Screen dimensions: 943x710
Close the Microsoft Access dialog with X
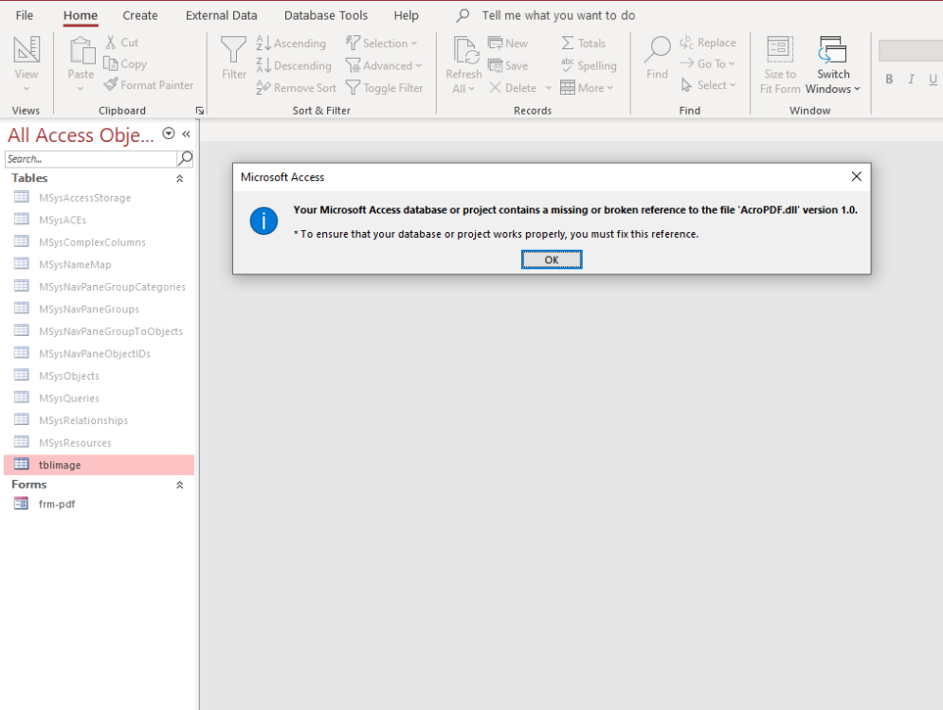(856, 177)
